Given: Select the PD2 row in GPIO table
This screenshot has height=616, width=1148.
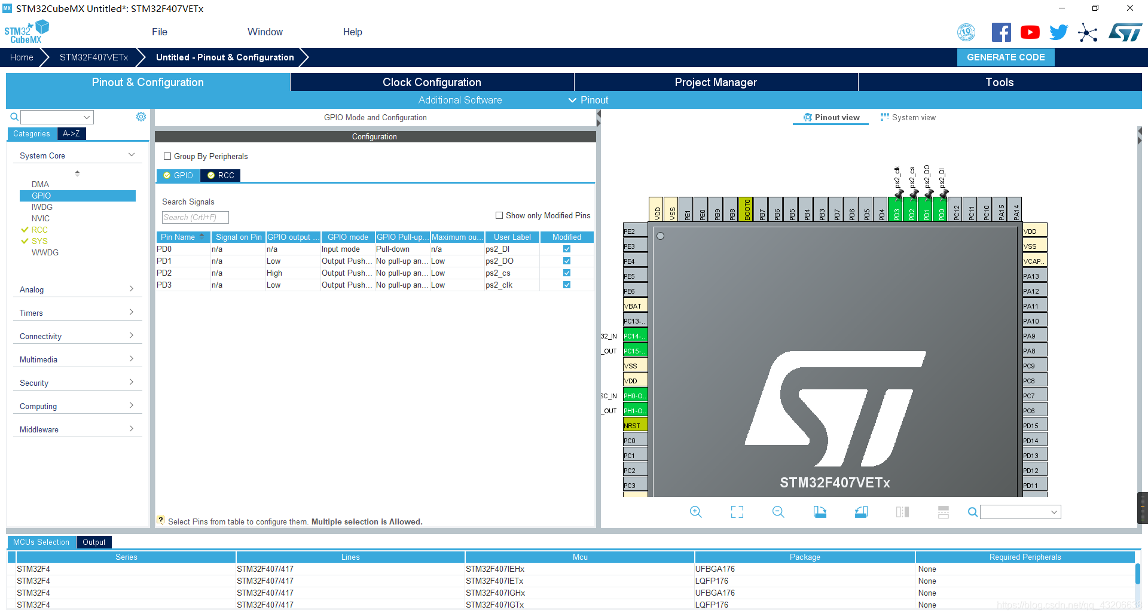Looking at the screenshot, I should (x=375, y=273).
